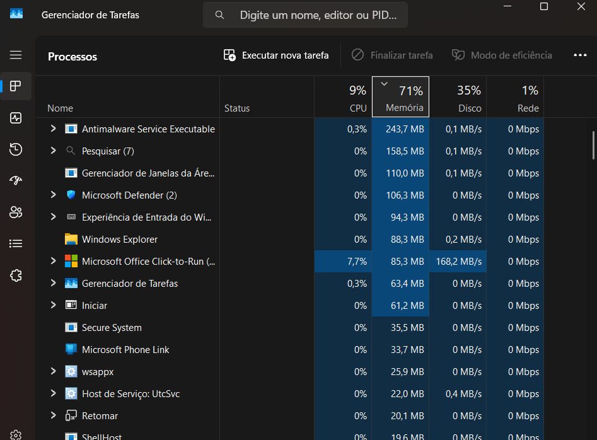Expand the Antimalware Service Executable process

[x=54, y=129]
